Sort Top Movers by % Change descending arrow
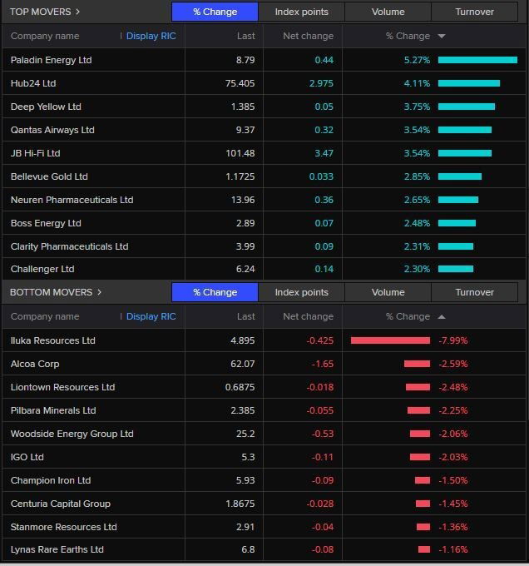The width and height of the screenshot is (529, 566). click(x=441, y=37)
